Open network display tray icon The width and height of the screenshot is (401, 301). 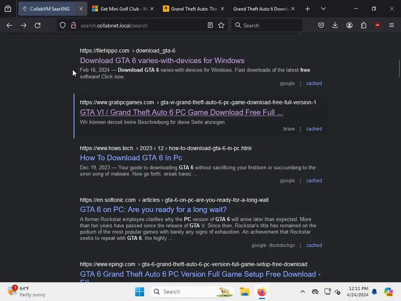(327, 292)
